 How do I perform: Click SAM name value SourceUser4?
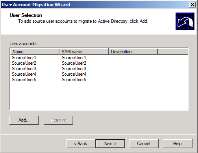click(74, 74)
